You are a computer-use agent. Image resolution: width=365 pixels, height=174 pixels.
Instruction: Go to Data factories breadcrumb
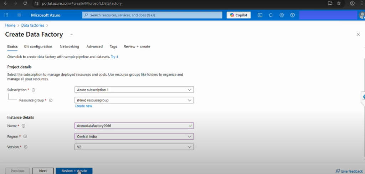pyautogui.click(x=32, y=25)
